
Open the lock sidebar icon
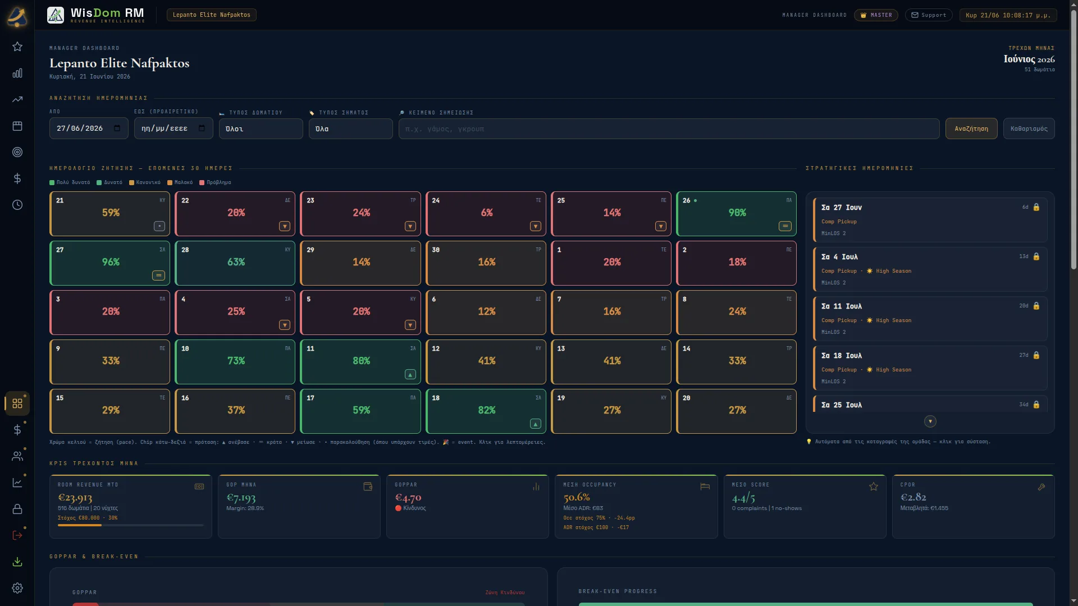[17, 509]
